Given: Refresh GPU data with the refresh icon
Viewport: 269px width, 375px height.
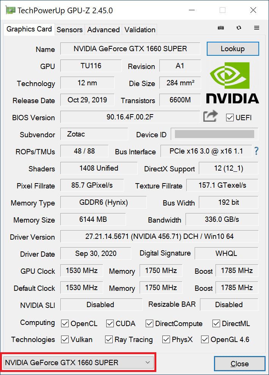Looking at the screenshot, I should [x=239, y=28].
